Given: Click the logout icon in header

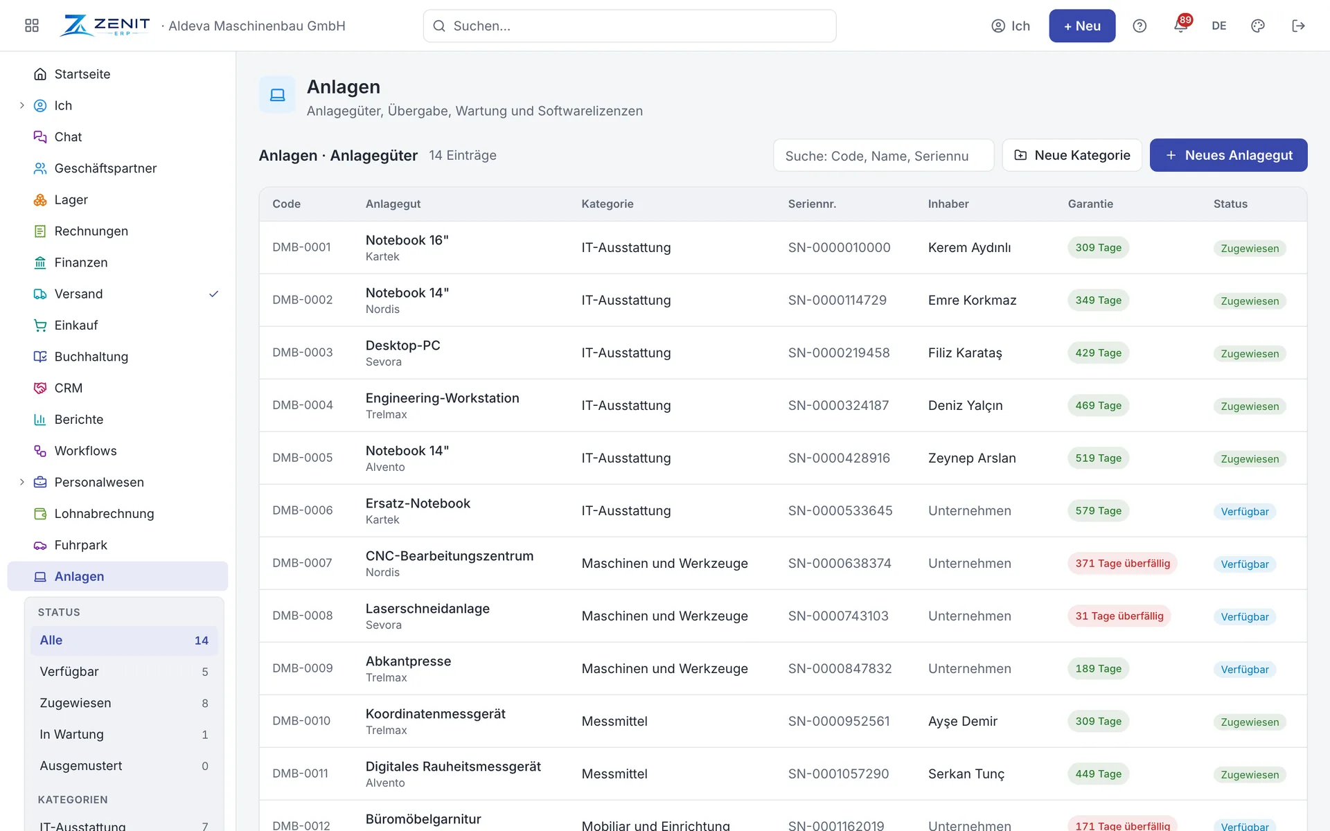Looking at the screenshot, I should [x=1299, y=26].
